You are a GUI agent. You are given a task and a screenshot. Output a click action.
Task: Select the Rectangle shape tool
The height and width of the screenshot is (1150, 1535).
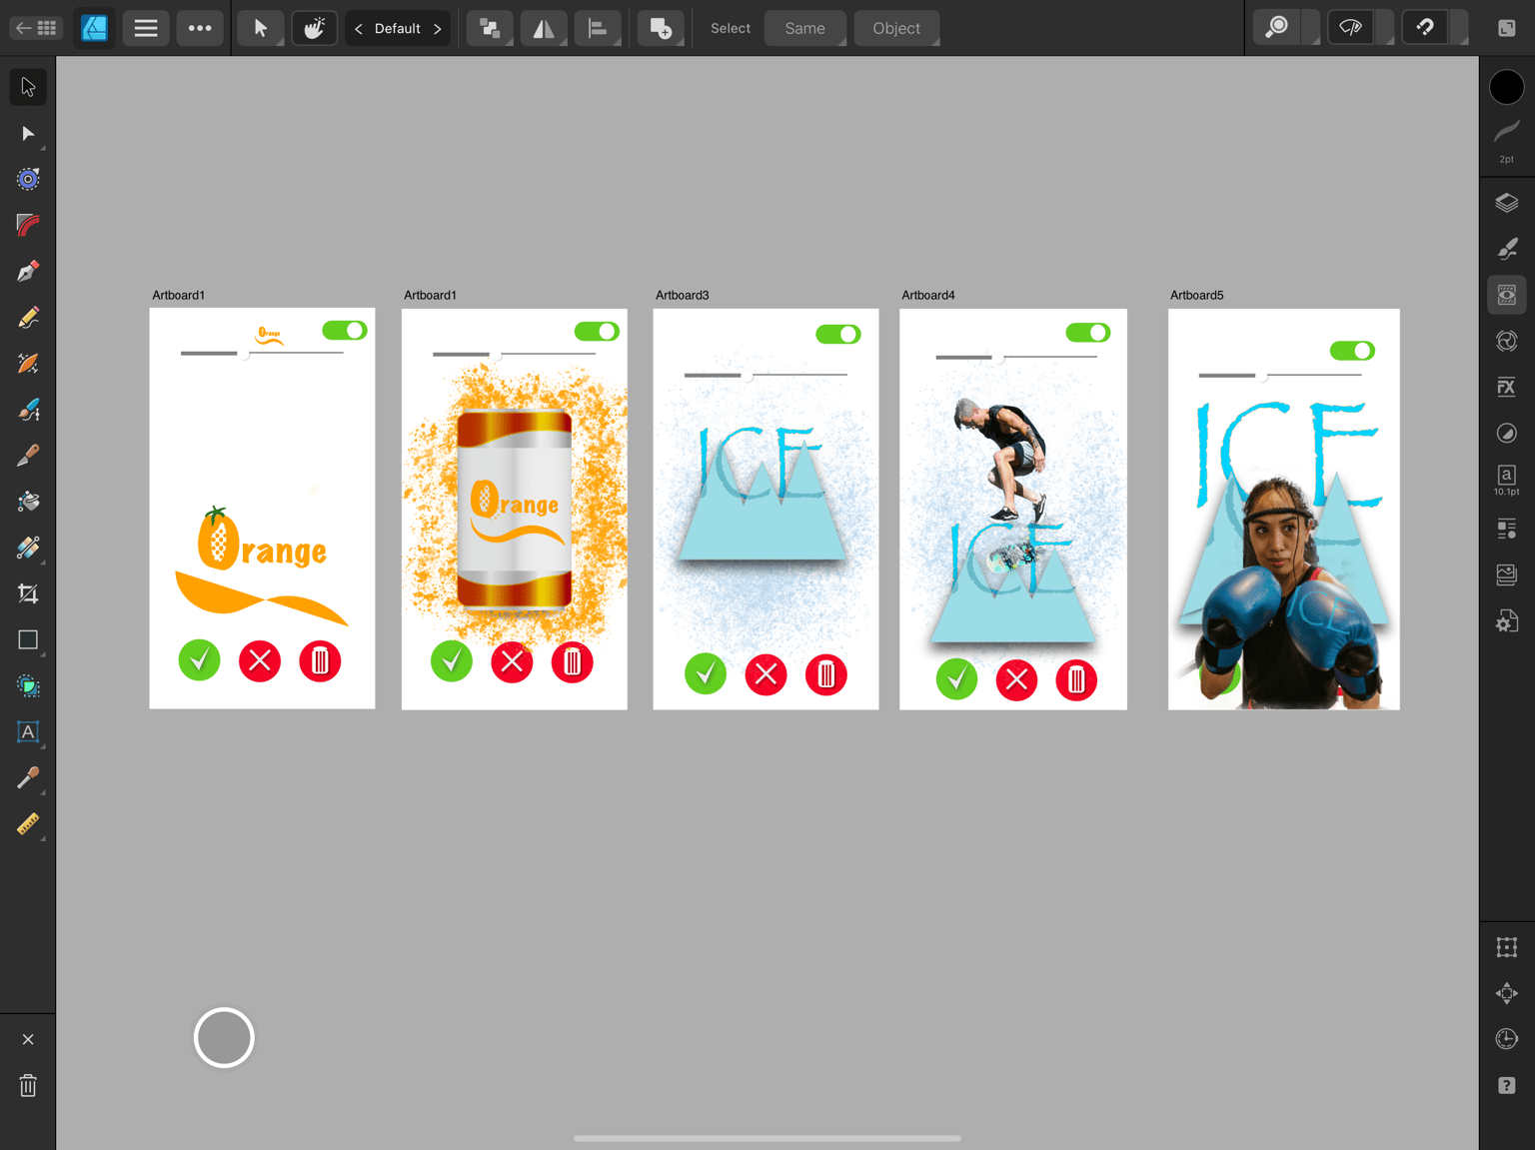[x=28, y=639]
